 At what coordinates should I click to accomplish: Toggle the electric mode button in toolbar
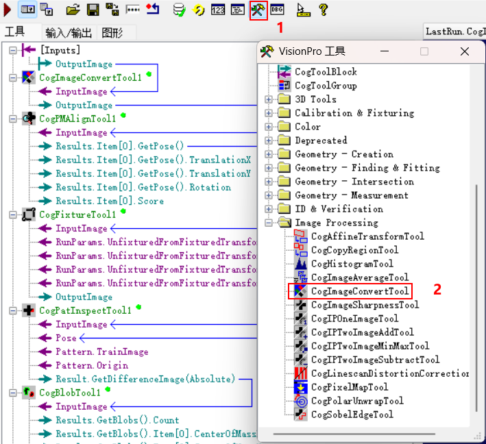tap(27, 10)
